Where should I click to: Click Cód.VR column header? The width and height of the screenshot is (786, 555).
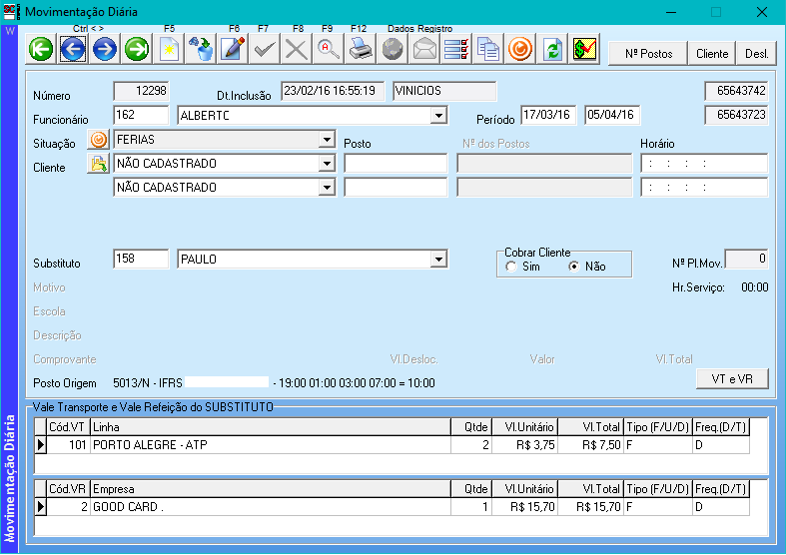[68, 489]
